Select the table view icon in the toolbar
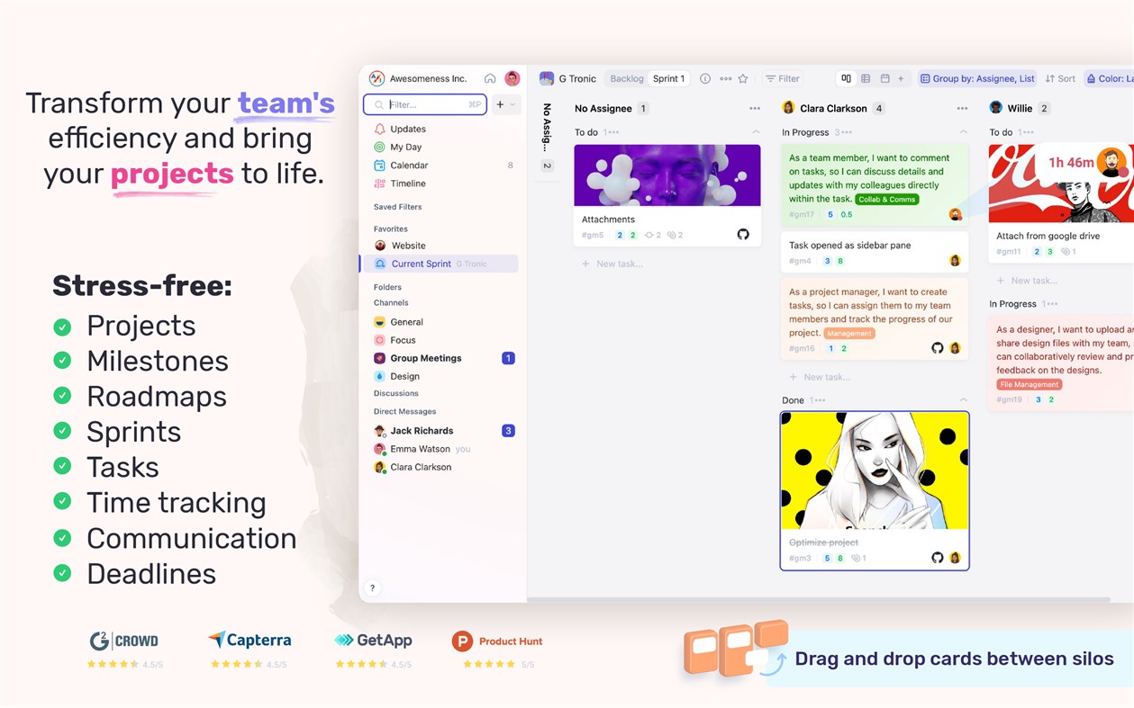The image size is (1134, 708). 866,78
